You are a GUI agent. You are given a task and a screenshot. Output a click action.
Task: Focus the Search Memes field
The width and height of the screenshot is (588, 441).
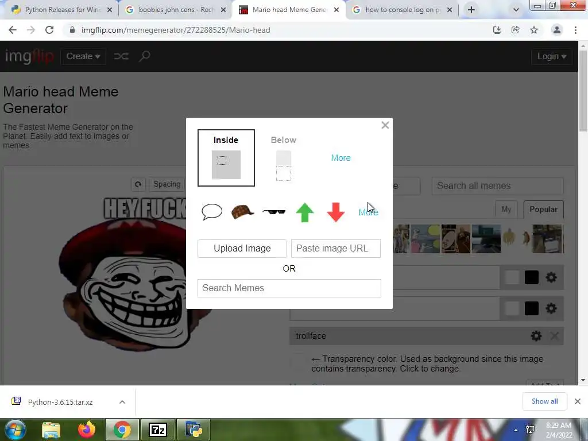point(289,288)
